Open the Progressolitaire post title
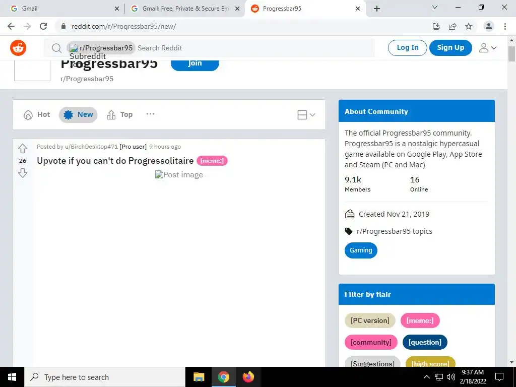Image resolution: width=516 pixels, height=387 pixels. (115, 161)
